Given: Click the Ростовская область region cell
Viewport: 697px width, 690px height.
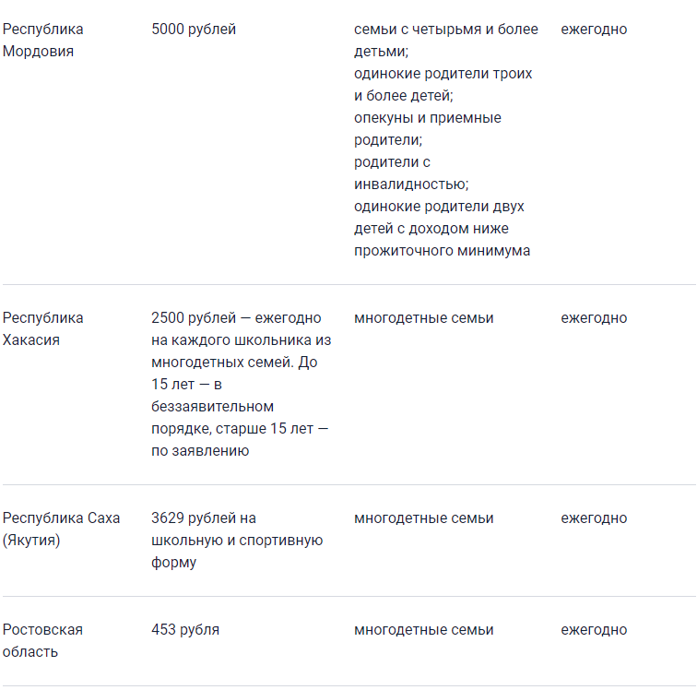Looking at the screenshot, I should [42, 640].
